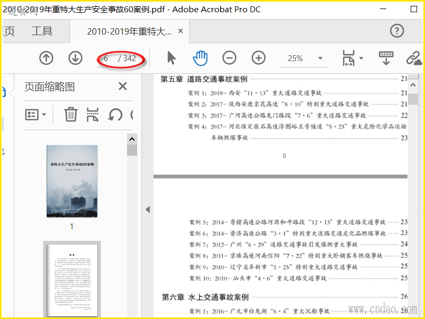The width and height of the screenshot is (425, 319).
Task: Click the 车辆燃爆事故 continuation line
Action: click(229, 138)
